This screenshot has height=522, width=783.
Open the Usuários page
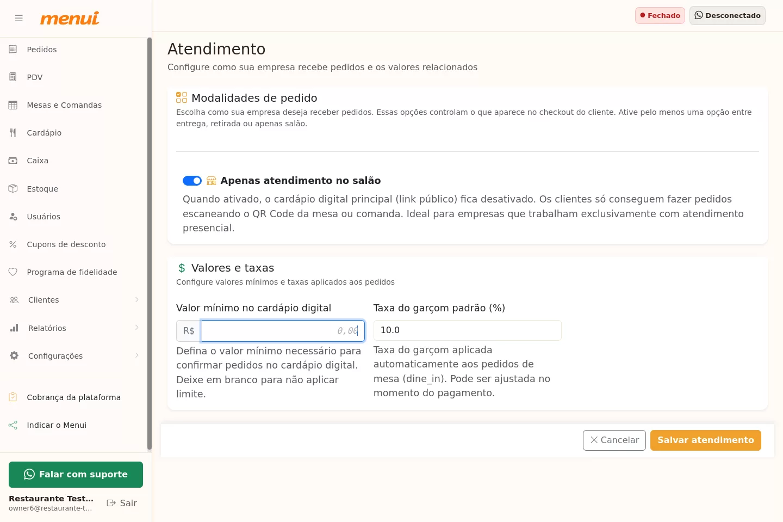click(74, 217)
